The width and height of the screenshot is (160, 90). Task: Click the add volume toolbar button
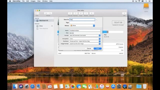click(46, 13)
